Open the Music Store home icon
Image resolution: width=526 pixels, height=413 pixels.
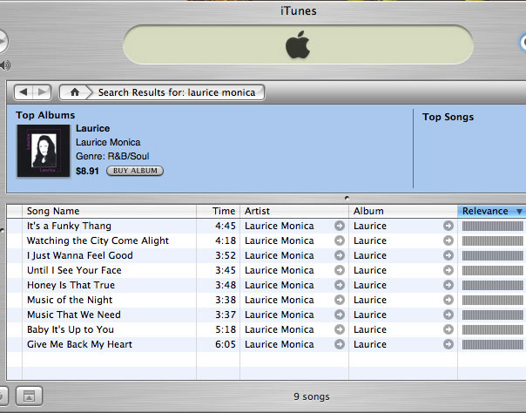point(75,92)
